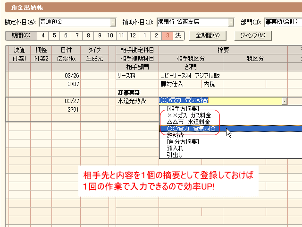
Task: Select month 5 period tab
Action: pos(54,35)
